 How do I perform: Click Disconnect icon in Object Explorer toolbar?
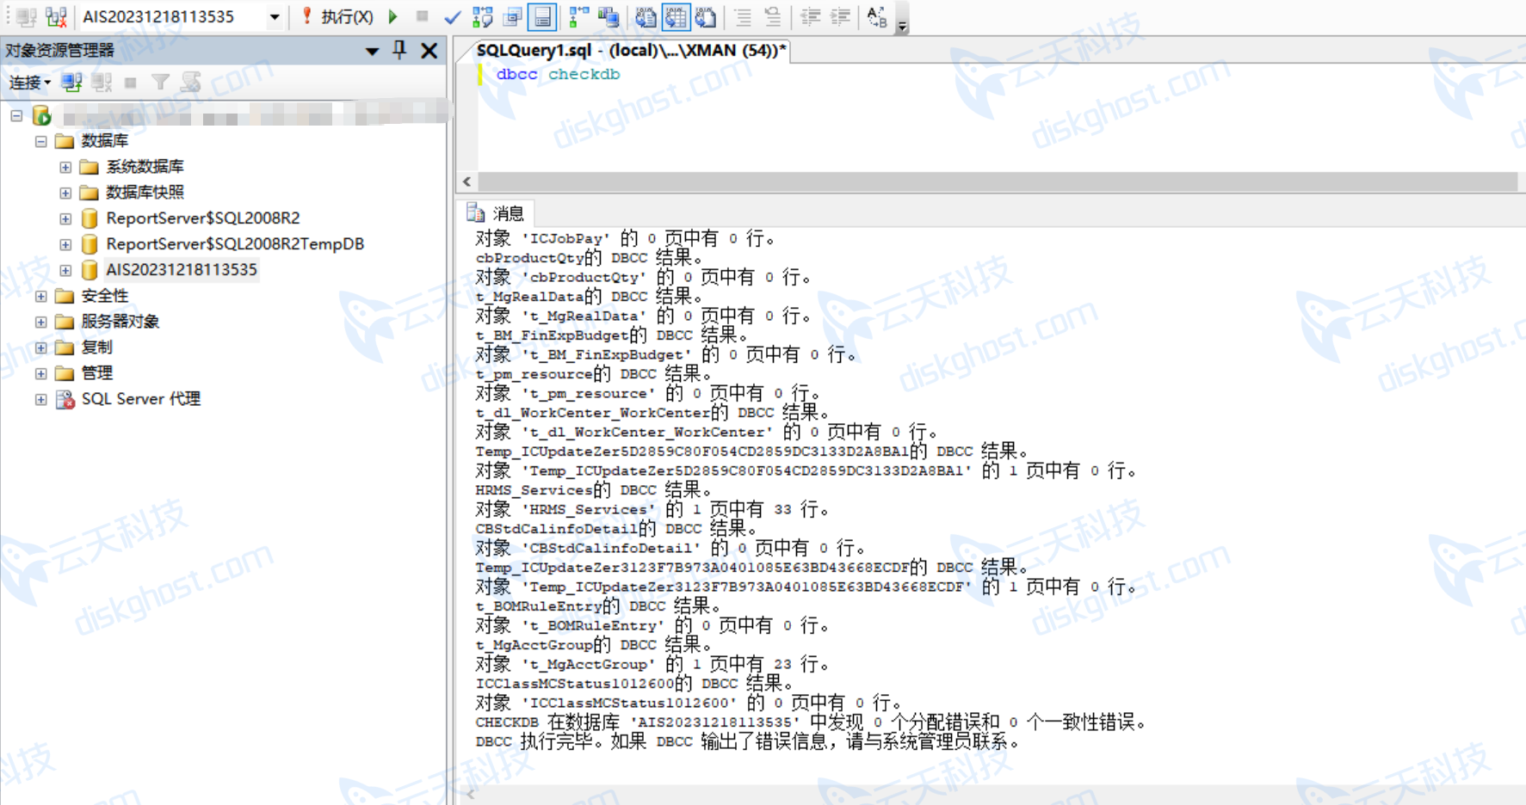tap(102, 83)
